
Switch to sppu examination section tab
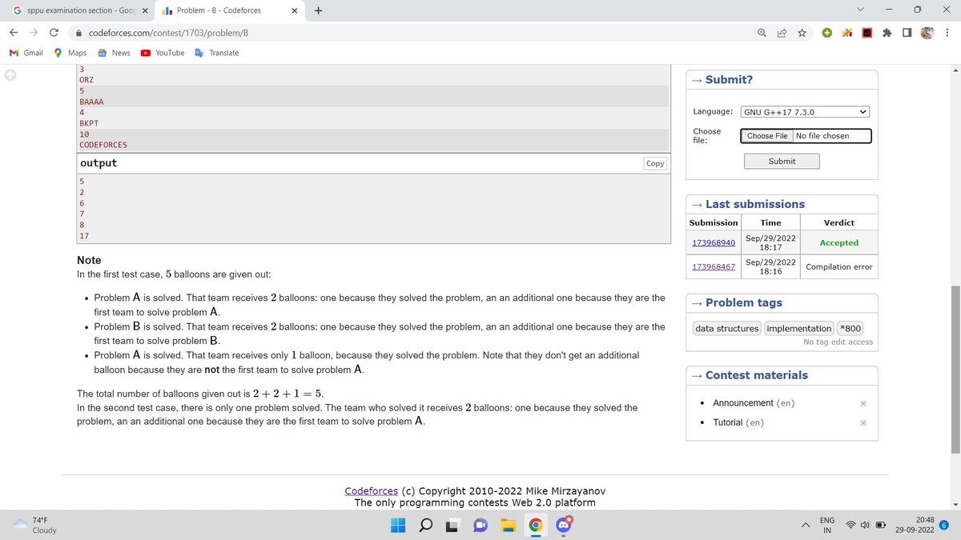76,11
